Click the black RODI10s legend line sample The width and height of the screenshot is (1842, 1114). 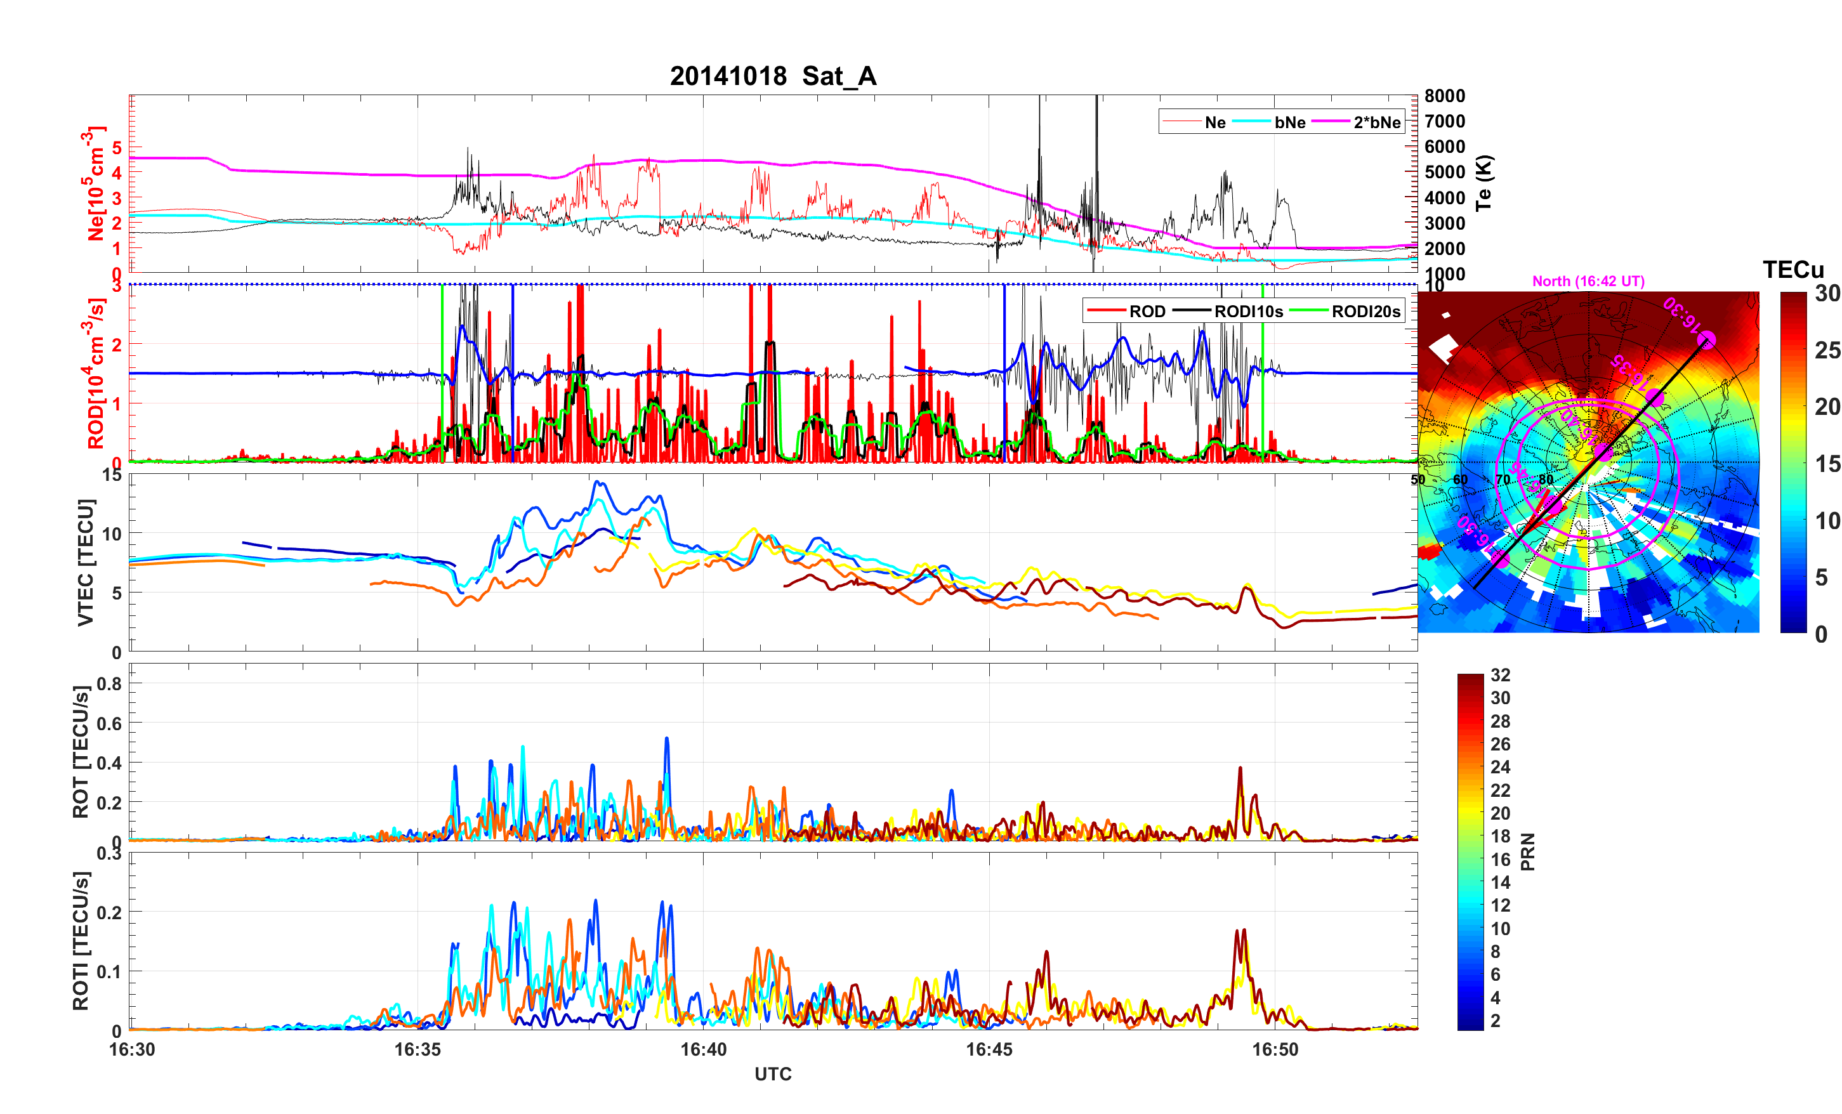pos(1191,311)
